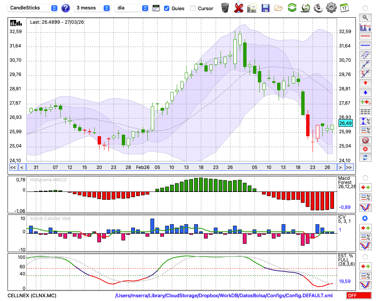Click the << jump to start button
This screenshot has height=301, width=377.
pyautogui.click(x=13, y=167)
